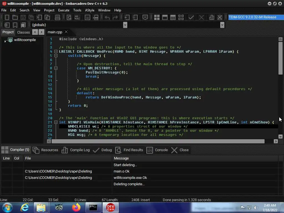Image resolution: width=284 pixels, height=213 pixels.
Task: Open the File menu
Action: (x=4, y=10)
